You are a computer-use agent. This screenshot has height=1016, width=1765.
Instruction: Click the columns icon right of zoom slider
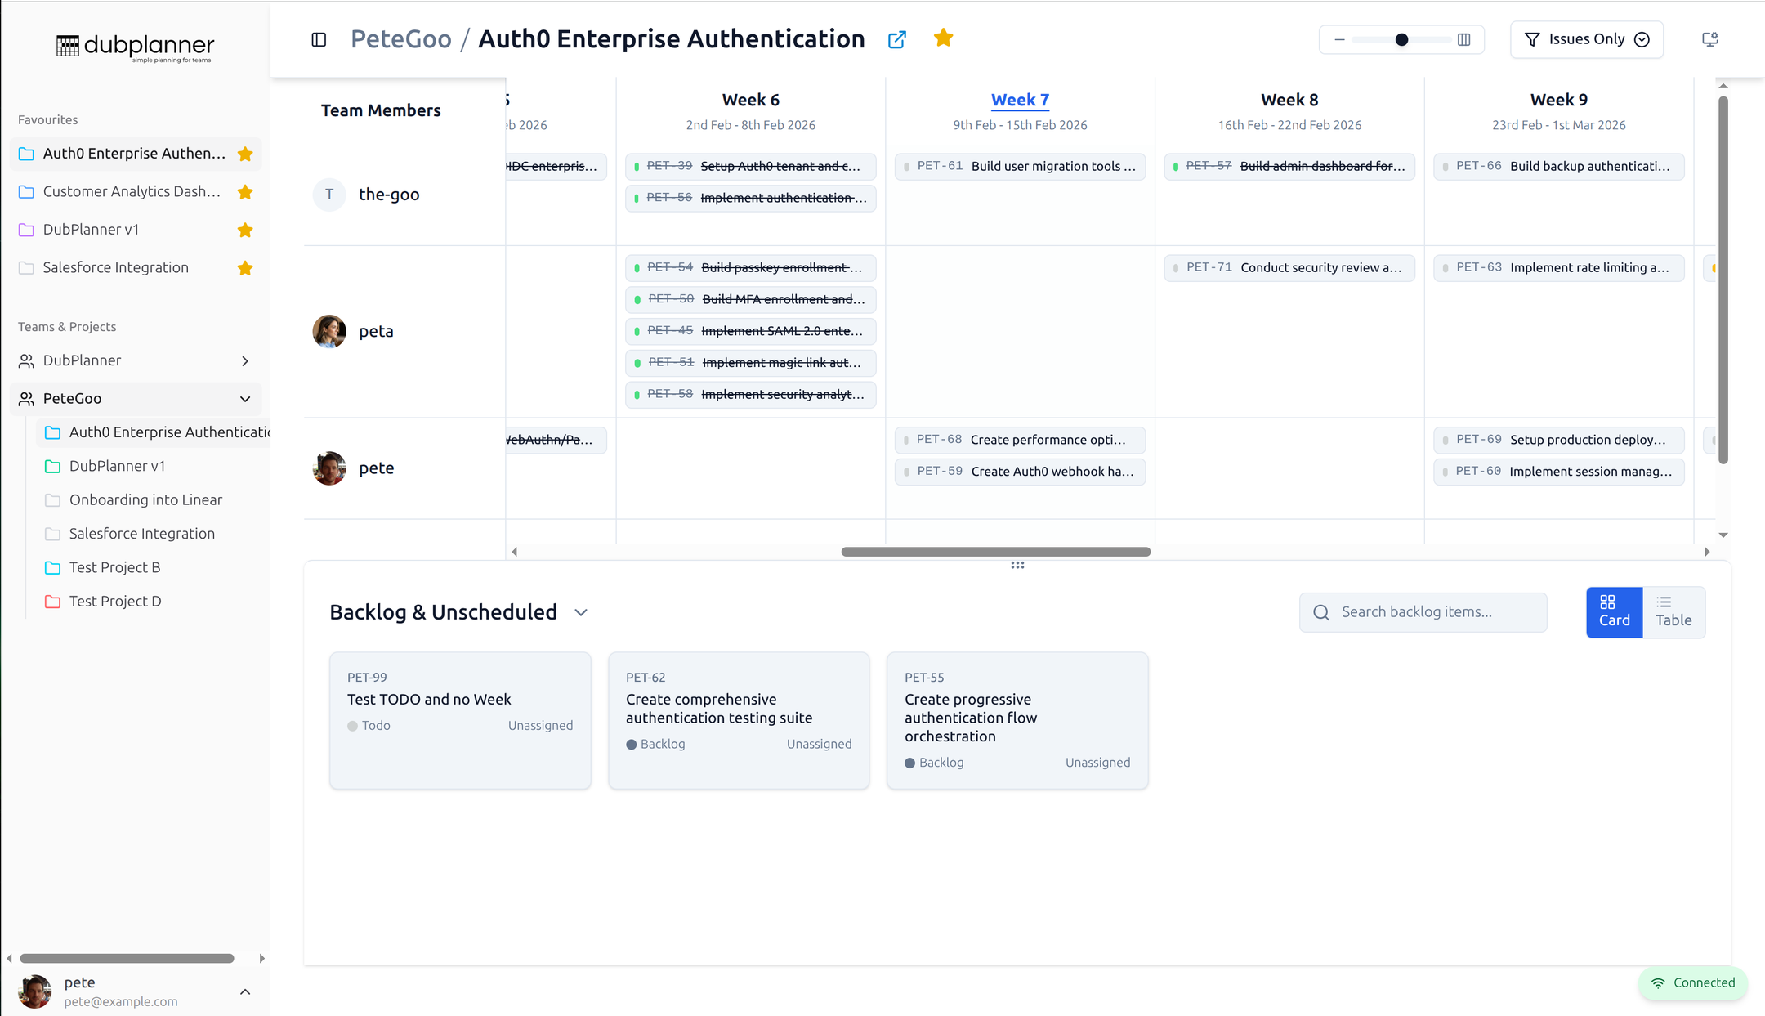[1463, 39]
